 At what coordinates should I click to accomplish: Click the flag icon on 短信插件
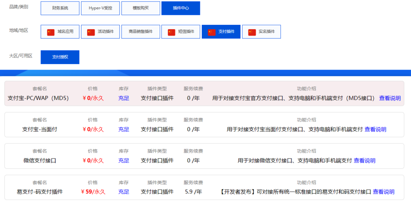[171, 32]
